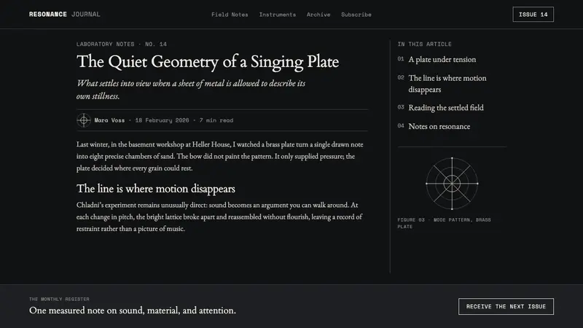Jump to 'A plate under tension' section
The height and width of the screenshot is (328, 583).
pos(442,59)
